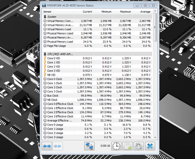Select the Core 3 Clock row label
Image resolution: width=195 pixels, height=159 pixels.
55,92
